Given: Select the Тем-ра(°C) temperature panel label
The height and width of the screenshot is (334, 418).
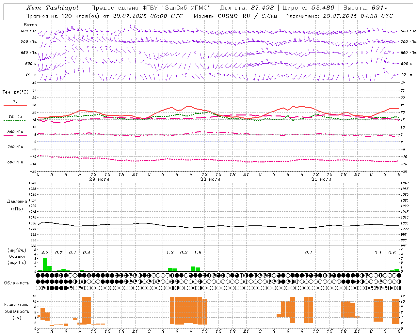Looking at the screenshot, I should pos(15,92).
